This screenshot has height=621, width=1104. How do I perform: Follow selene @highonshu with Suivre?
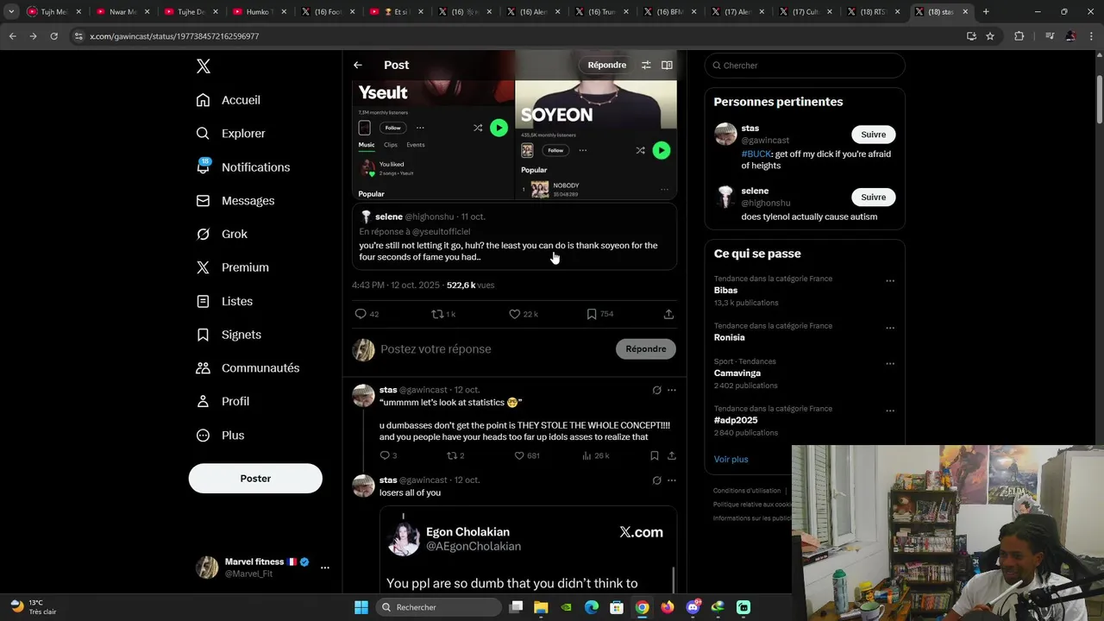point(874,198)
